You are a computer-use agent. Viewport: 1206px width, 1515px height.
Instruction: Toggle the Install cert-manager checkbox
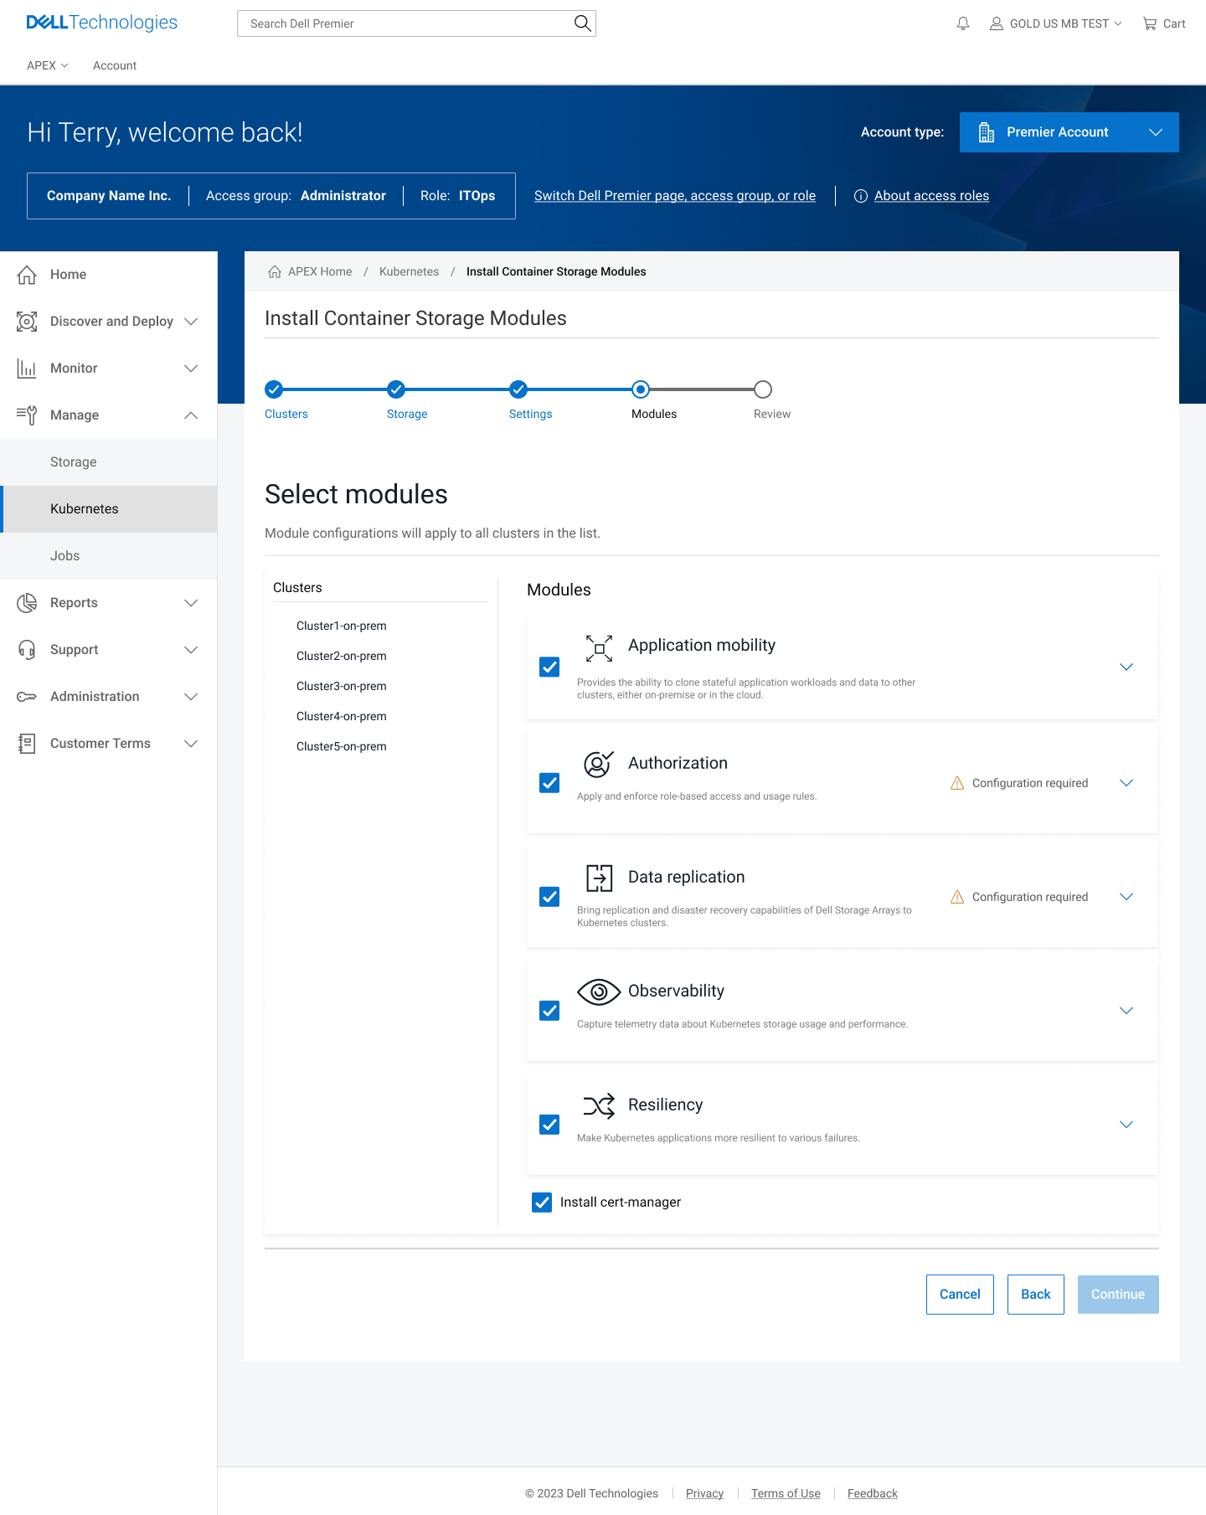click(542, 1203)
